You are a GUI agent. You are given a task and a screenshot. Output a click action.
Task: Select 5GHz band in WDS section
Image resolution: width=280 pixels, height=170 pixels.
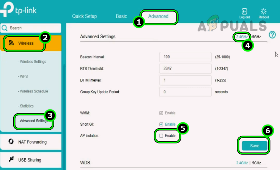256,163
